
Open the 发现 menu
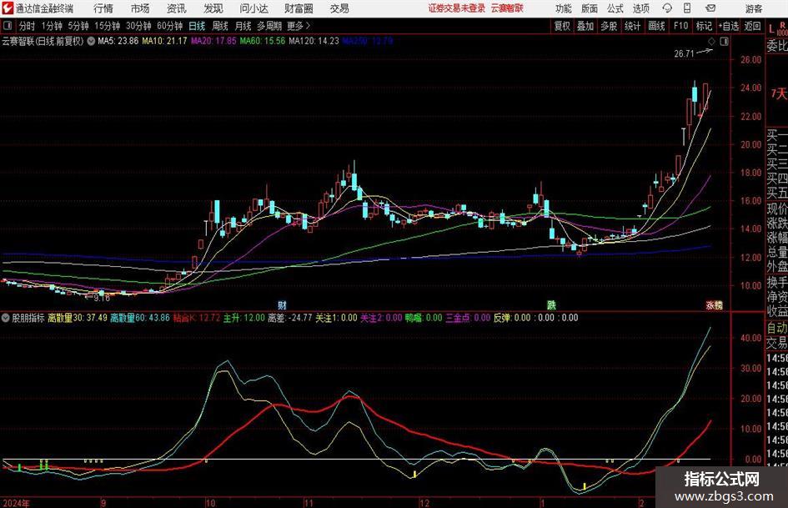(213, 8)
